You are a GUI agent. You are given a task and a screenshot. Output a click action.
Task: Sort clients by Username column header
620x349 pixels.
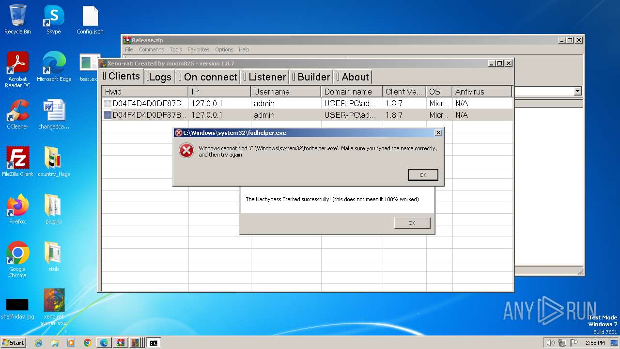[286, 92]
